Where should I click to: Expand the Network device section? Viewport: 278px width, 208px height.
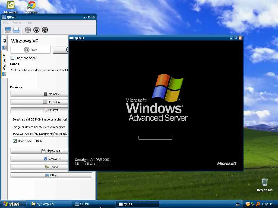pyautogui.click(x=39, y=159)
